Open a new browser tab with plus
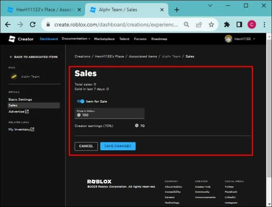 (x=177, y=10)
